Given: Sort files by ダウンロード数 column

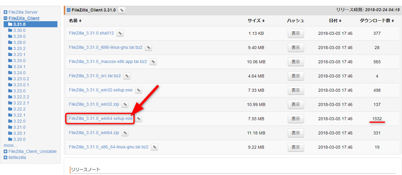Looking at the screenshot, I should click(377, 21).
